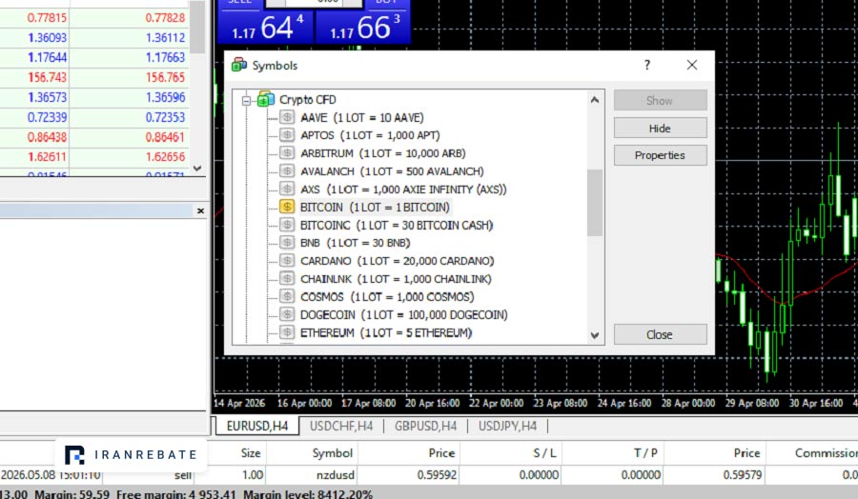Click the Close button in Symbols dialog

(x=660, y=334)
